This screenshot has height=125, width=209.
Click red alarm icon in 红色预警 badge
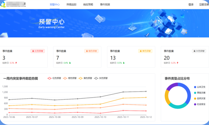pyautogui.click(x=33, y=51)
